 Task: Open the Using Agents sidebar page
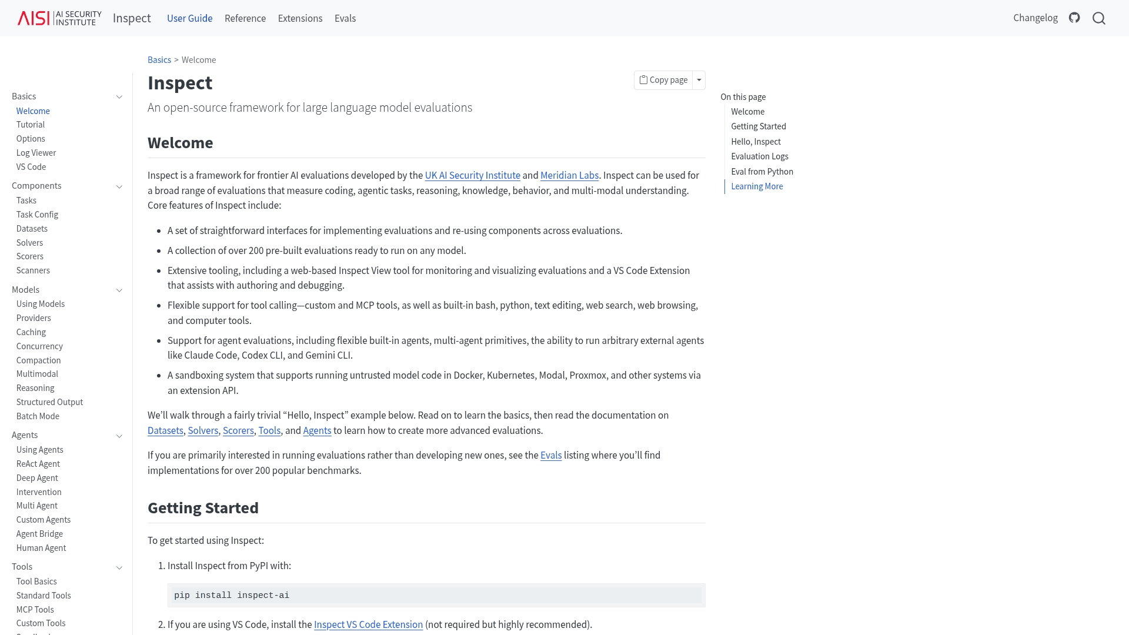pos(40,450)
